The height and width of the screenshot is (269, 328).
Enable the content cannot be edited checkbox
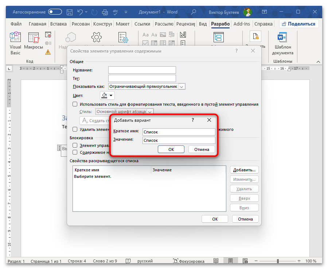click(x=75, y=152)
